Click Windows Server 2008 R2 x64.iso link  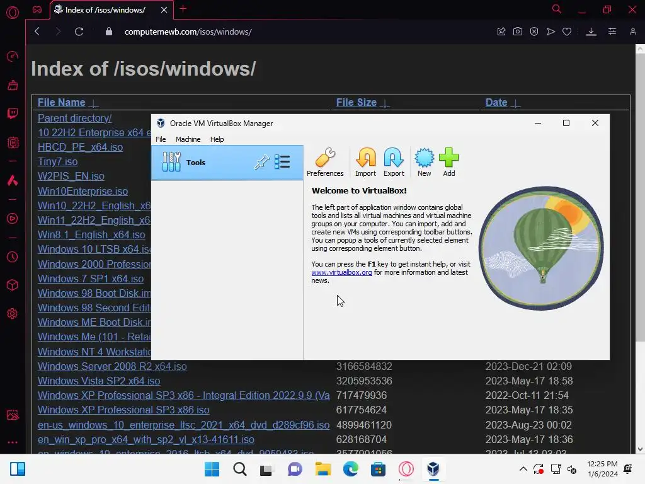click(x=112, y=366)
